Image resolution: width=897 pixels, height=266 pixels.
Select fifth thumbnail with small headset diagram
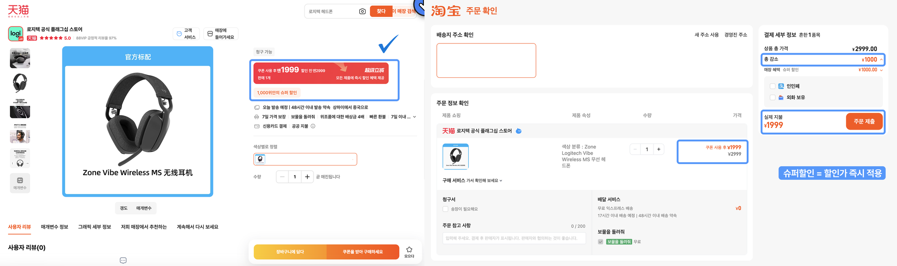tap(20, 158)
